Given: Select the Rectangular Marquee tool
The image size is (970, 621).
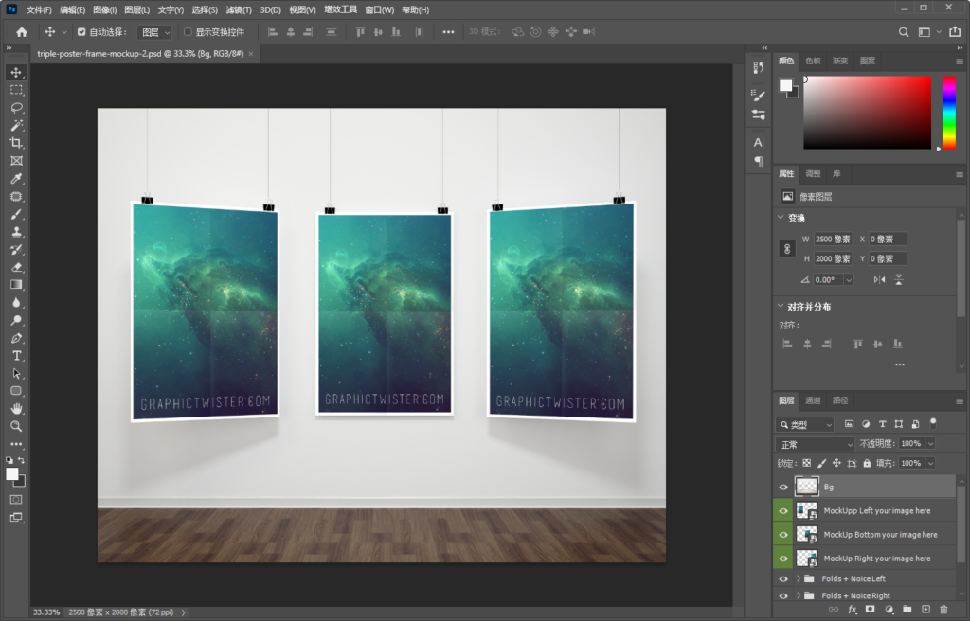Looking at the screenshot, I should pyautogui.click(x=16, y=90).
